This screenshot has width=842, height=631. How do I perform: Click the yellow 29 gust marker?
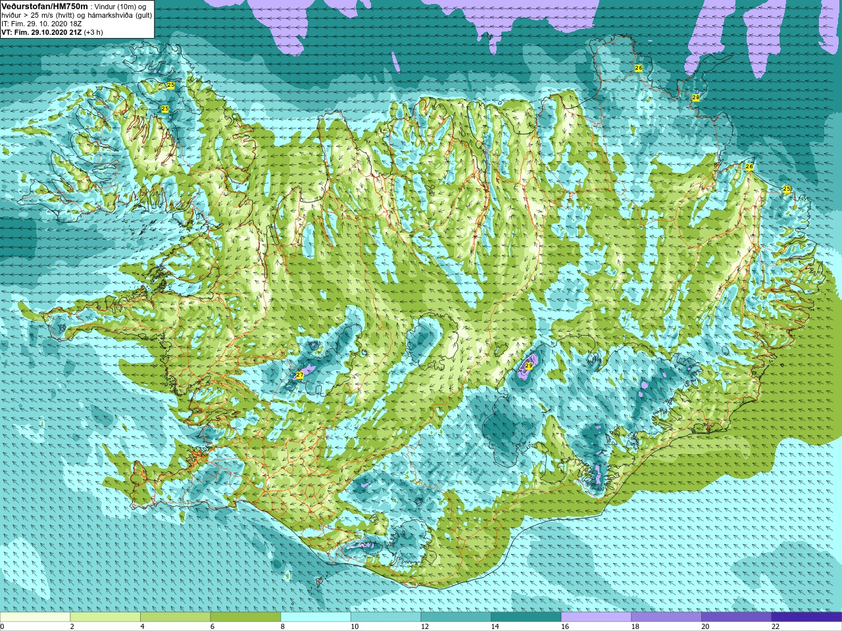coord(529,366)
